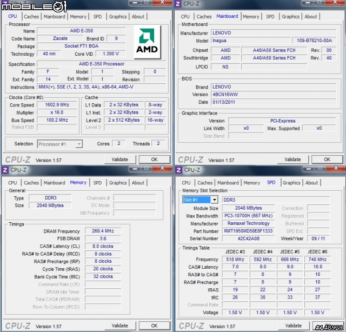Go to Caches tab in Memory window

click(x=31, y=183)
